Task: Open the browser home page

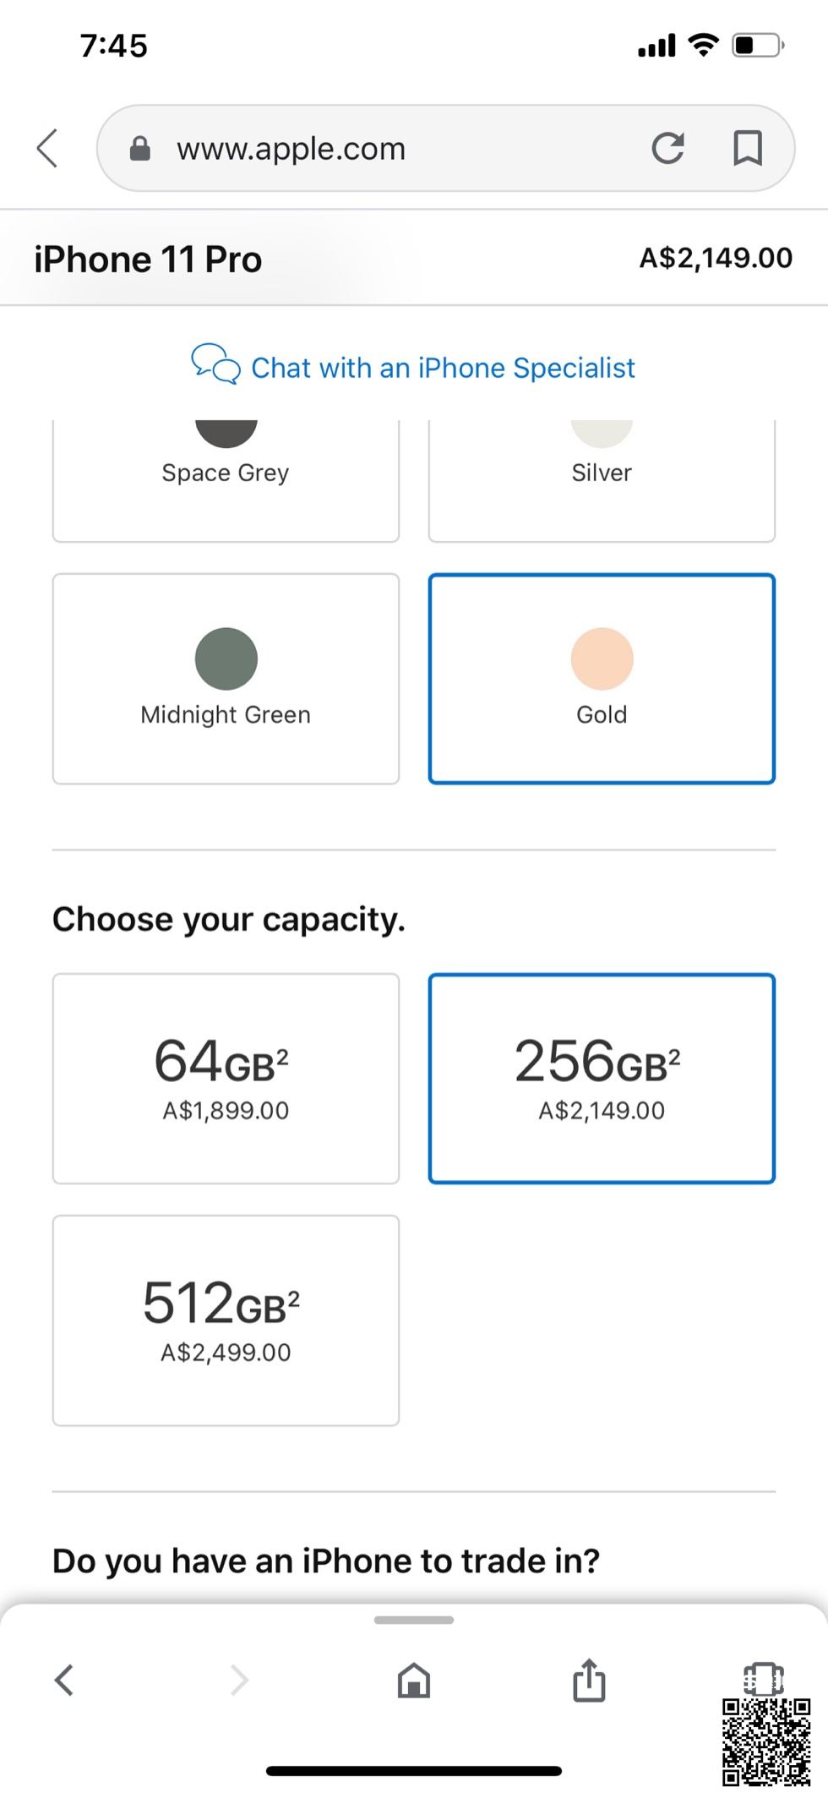Action: [414, 1680]
